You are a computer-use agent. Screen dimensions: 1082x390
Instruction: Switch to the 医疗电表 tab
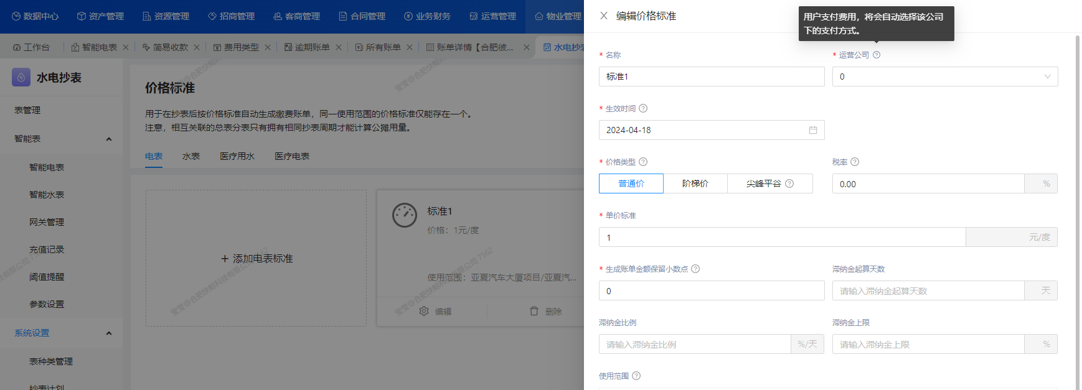(292, 156)
